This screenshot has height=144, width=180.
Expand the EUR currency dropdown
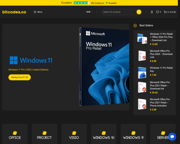[x=89, y=12]
